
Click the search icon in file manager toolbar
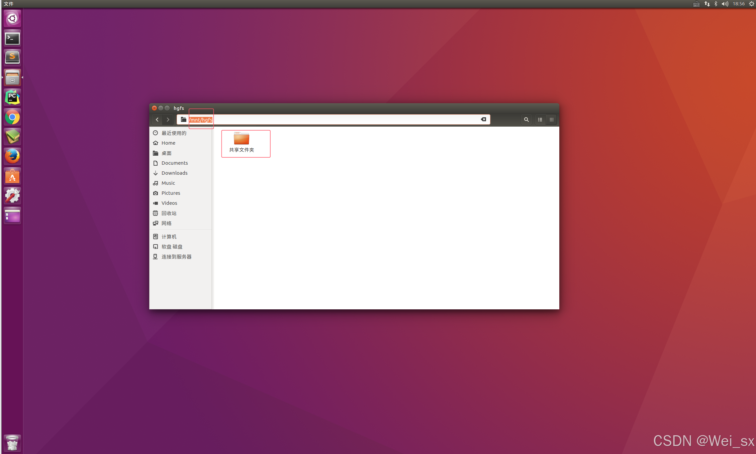coord(526,120)
